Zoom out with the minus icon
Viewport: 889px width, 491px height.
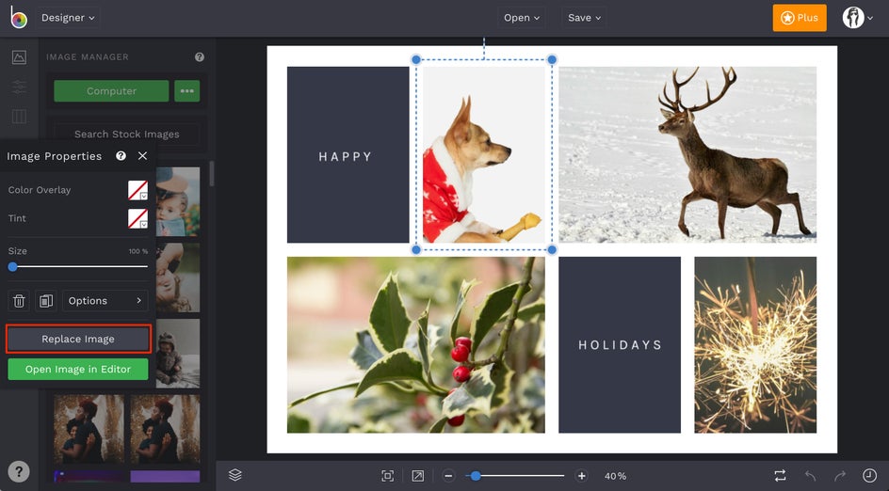(x=448, y=476)
